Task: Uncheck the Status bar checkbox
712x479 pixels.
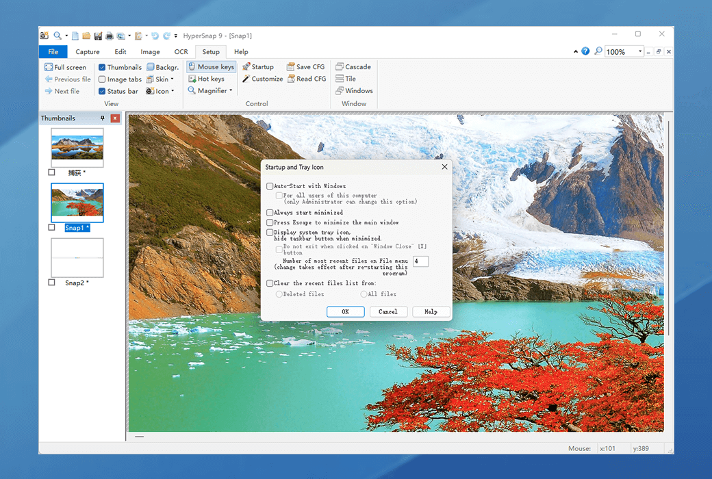Action: coord(102,91)
